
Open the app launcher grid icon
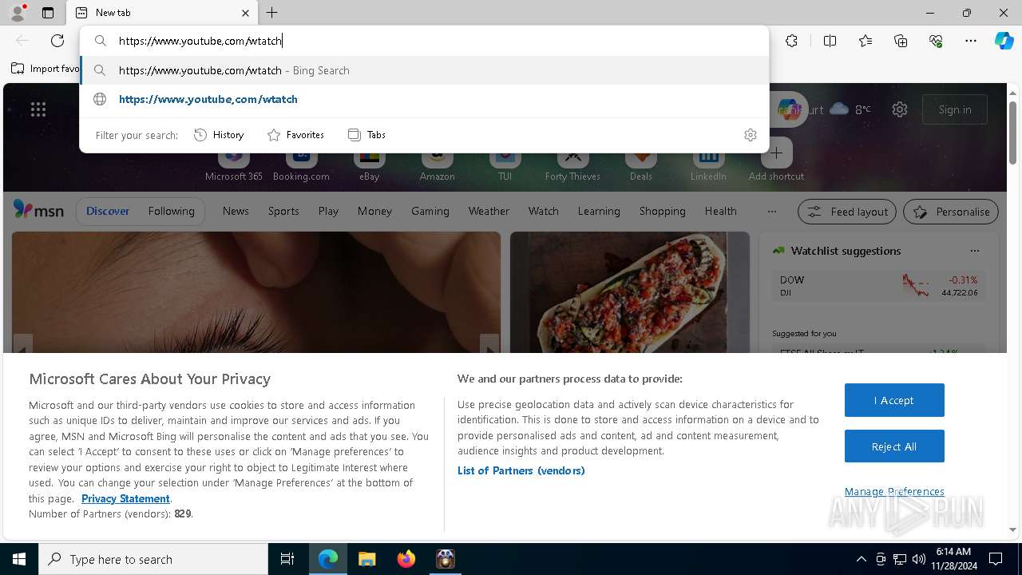pyautogui.click(x=38, y=109)
